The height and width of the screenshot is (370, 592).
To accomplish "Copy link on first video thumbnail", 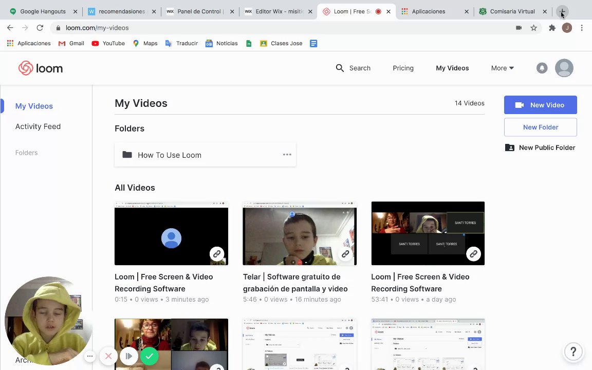I will click(x=217, y=254).
